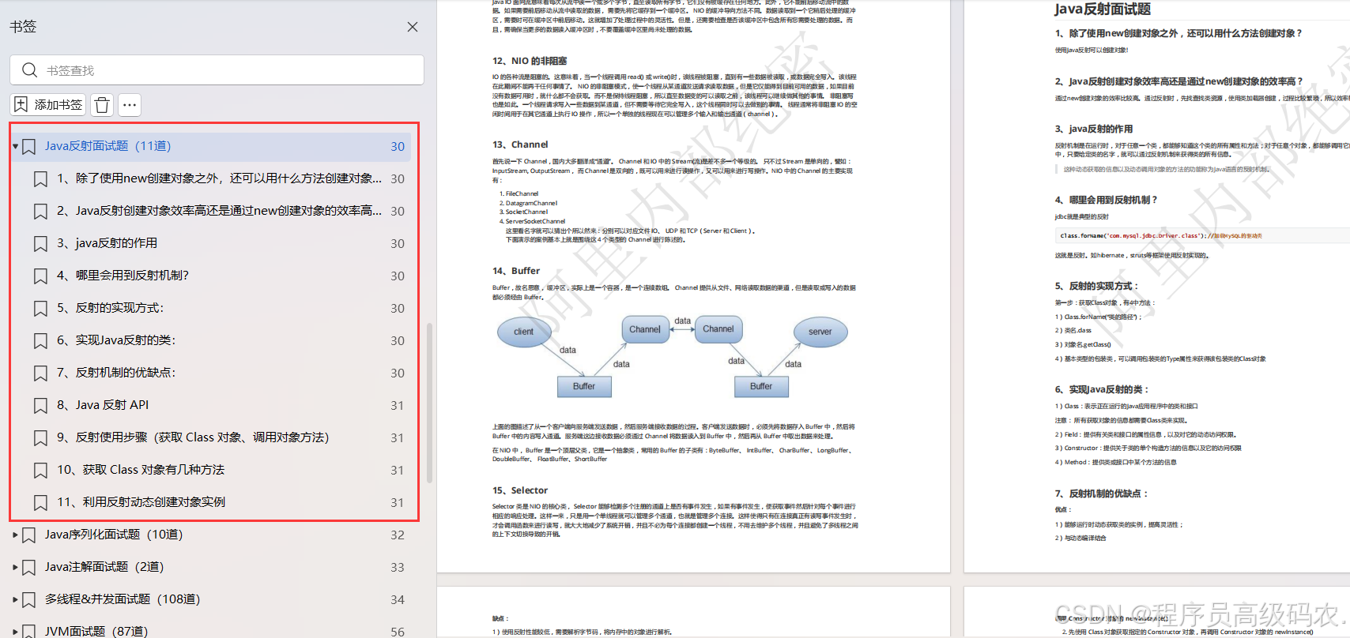Close the bookmarks panel
This screenshot has width=1350, height=638.
[412, 27]
